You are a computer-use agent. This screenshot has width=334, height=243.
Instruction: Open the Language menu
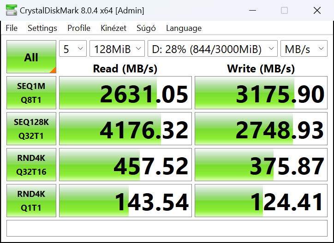click(x=184, y=28)
